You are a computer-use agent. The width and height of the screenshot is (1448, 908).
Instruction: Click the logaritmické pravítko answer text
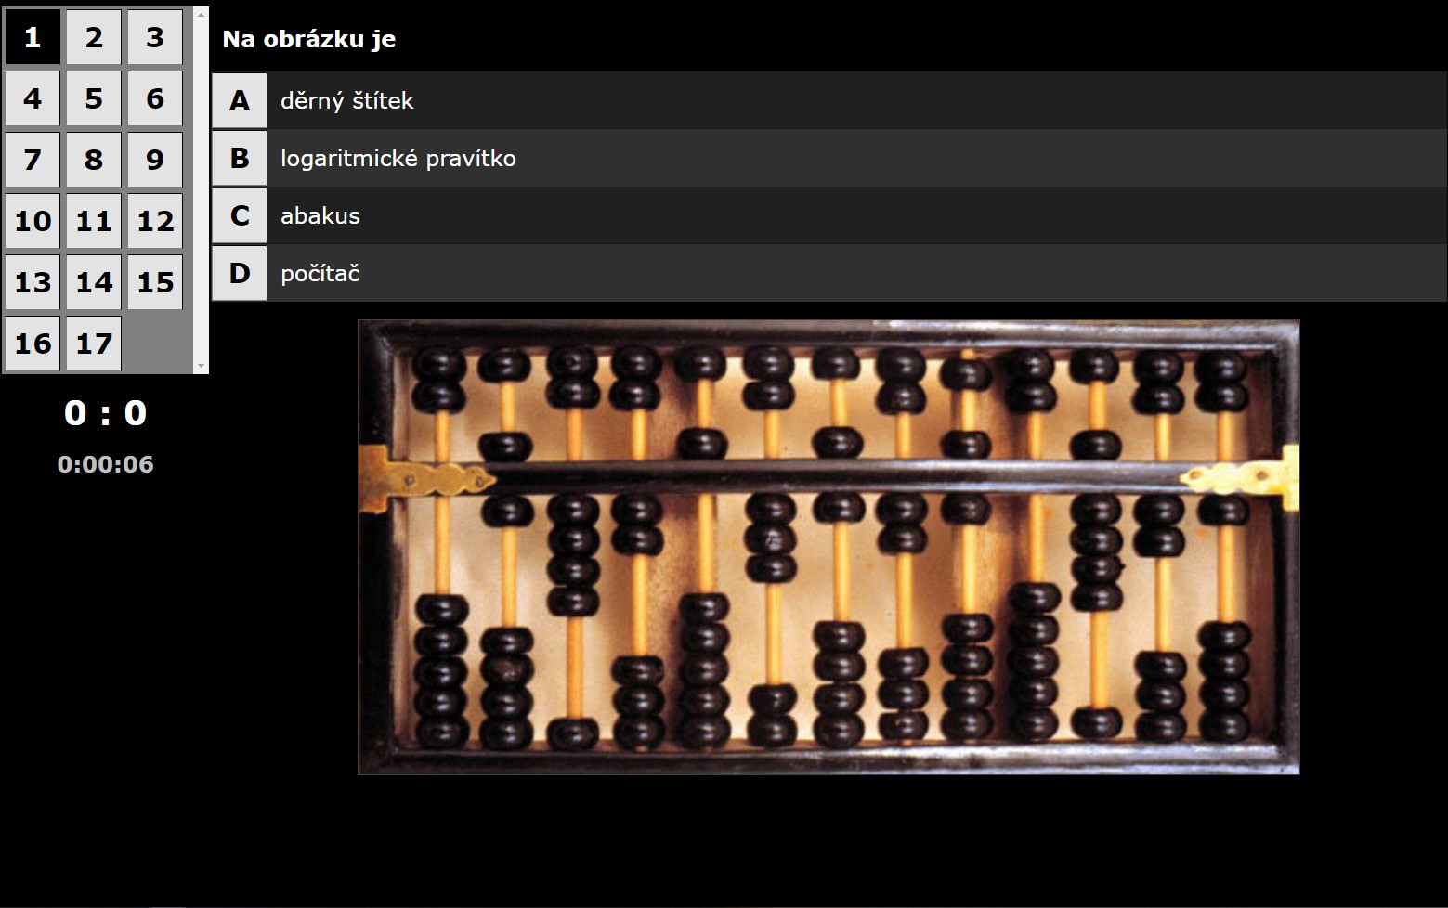pyautogui.click(x=398, y=159)
